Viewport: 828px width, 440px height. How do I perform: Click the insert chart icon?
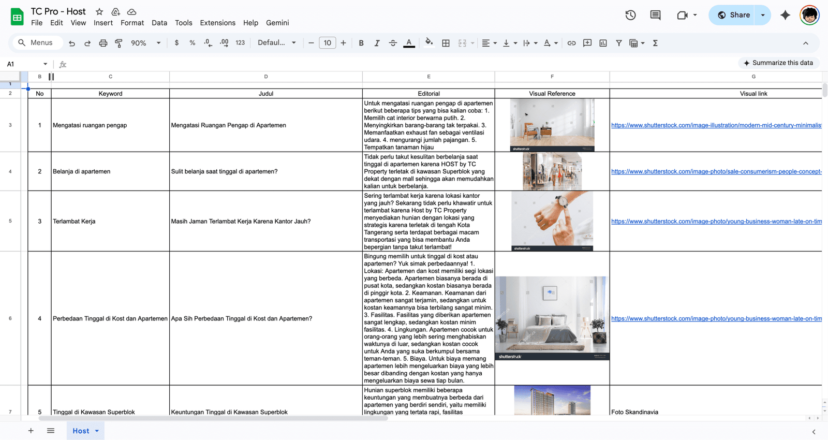point(603,43)
